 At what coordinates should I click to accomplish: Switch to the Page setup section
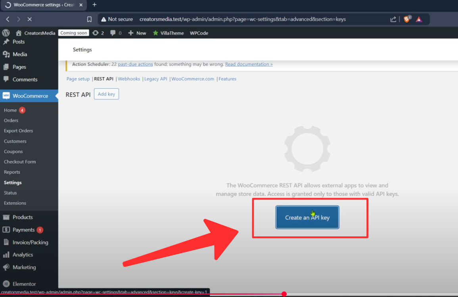[x=78, y=79]
